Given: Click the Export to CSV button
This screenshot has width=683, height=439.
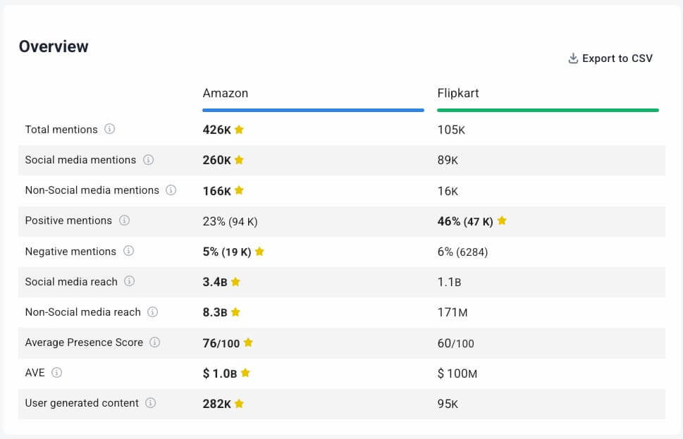Looking at the screenshot, I should (610, 58).
